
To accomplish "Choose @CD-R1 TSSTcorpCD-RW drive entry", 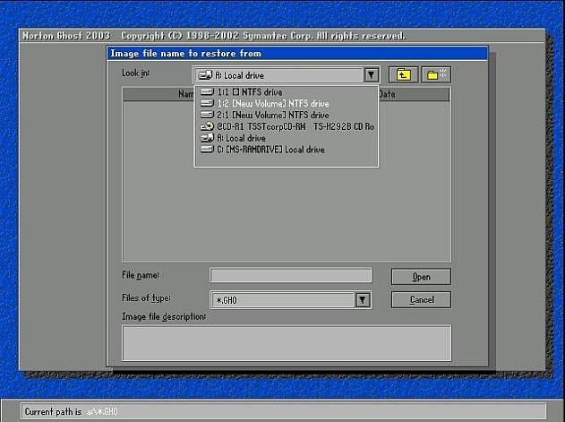I will click(287, 126).
